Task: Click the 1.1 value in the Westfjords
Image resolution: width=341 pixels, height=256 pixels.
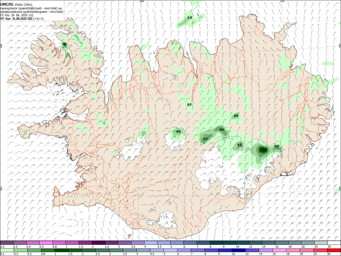Action: pyautogui.click(x=64, y=44)
